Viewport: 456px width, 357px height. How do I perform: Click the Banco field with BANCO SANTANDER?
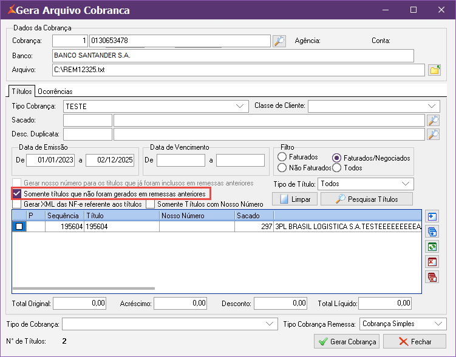(x=233, y=56)
